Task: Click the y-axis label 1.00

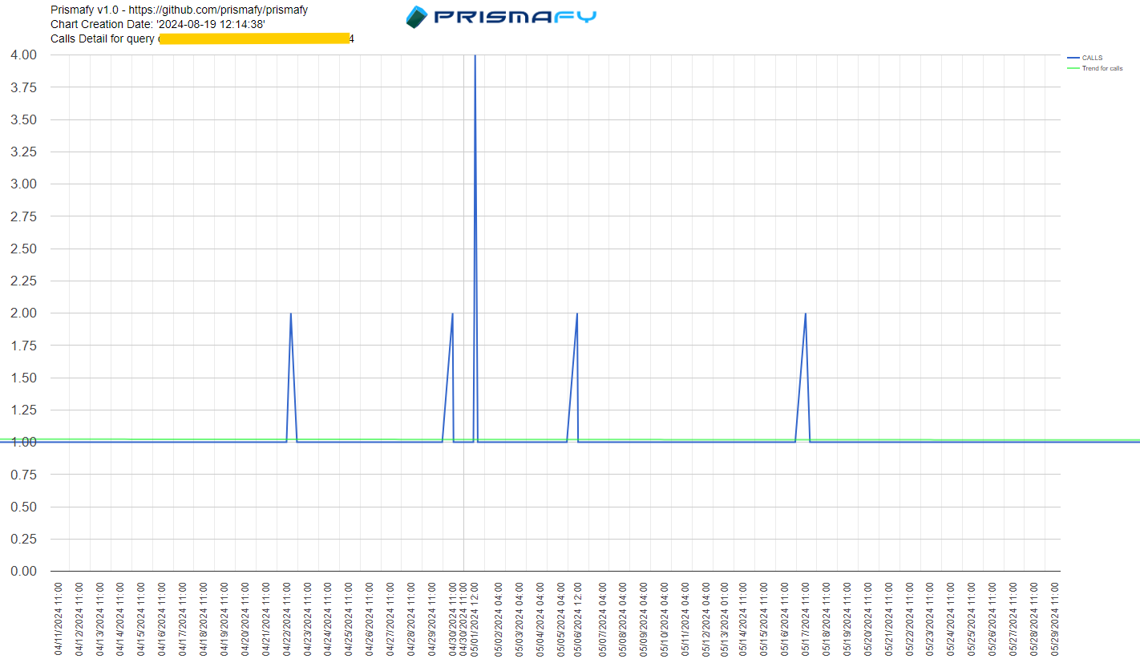Action: (x=24, y=443)
